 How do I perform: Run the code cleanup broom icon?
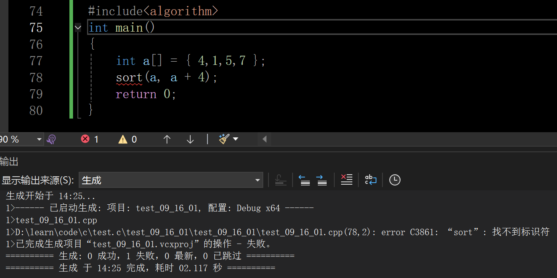[224, 139]
